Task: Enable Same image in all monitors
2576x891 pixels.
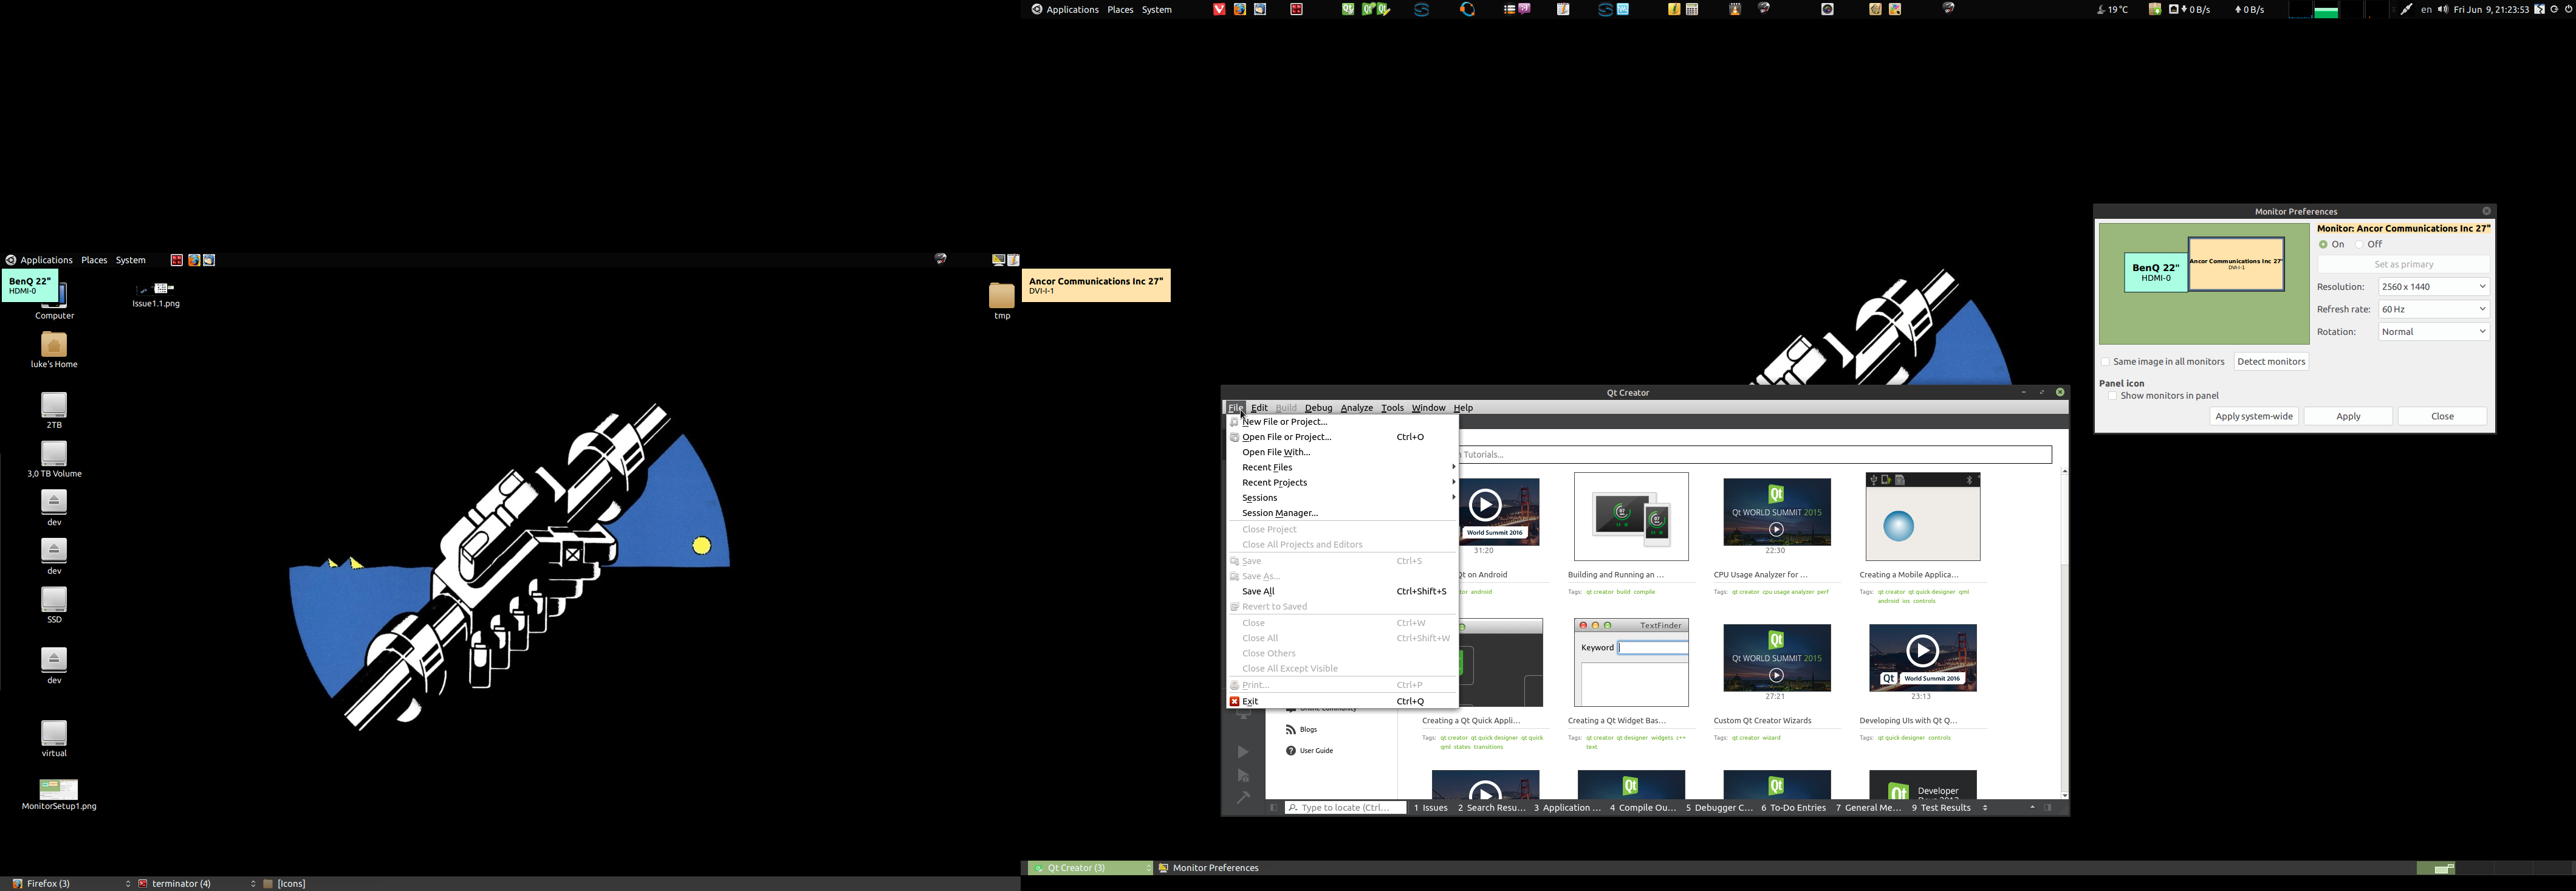Action: [x=2105, y=362]
